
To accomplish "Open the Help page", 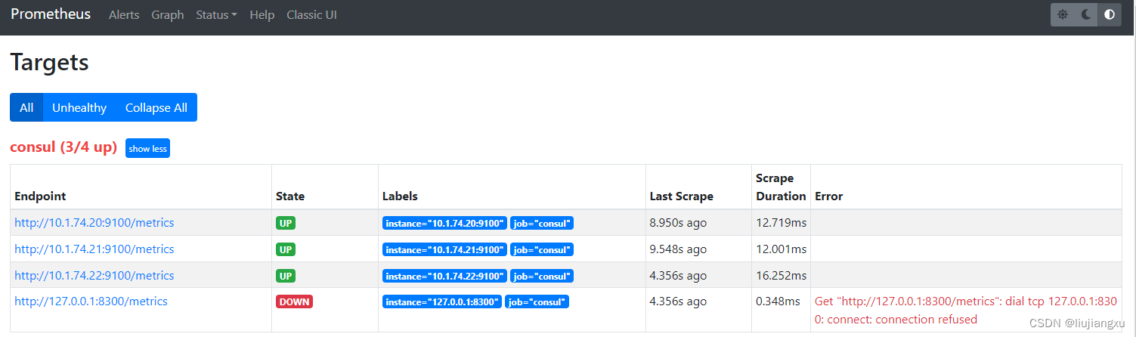I will (262, 15).
